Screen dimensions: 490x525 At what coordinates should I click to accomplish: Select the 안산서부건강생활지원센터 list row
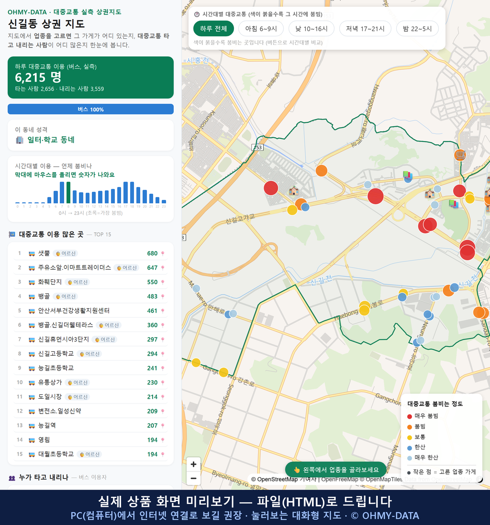pyautogui.click(x=90, y=311)
